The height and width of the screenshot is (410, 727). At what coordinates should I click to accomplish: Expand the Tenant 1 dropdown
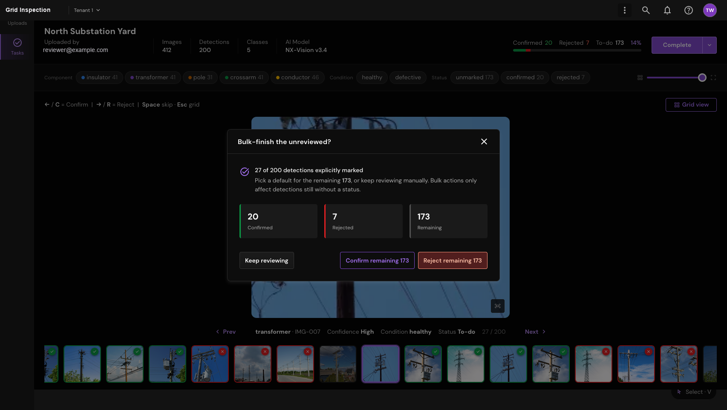87,10
